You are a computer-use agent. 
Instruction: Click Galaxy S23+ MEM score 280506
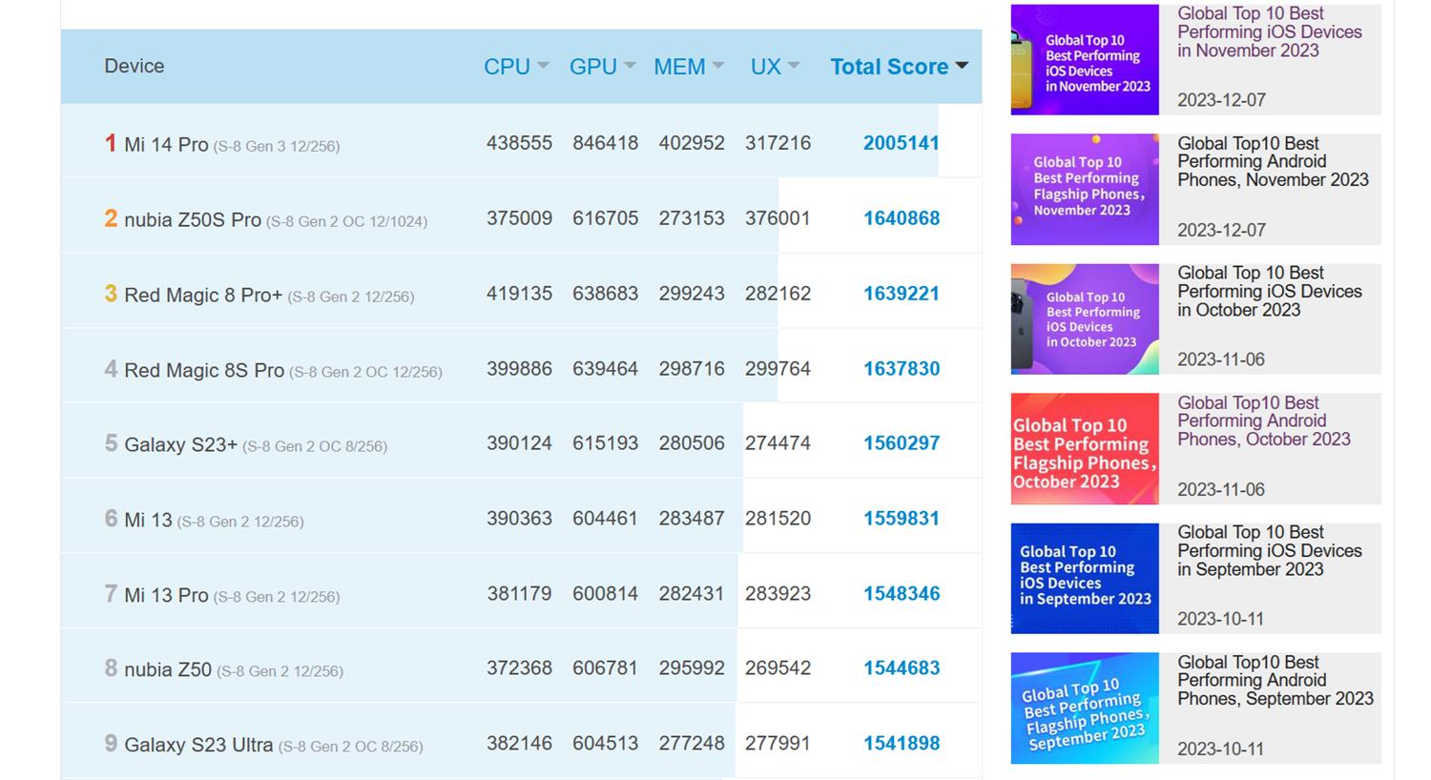coord(692,443)
